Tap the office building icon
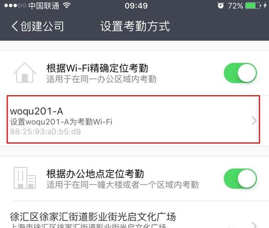 coord(25,178)
